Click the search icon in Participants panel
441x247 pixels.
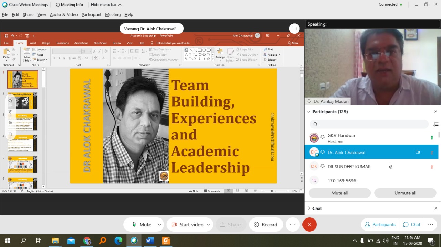pyautogui.click(x=315, y=124)
